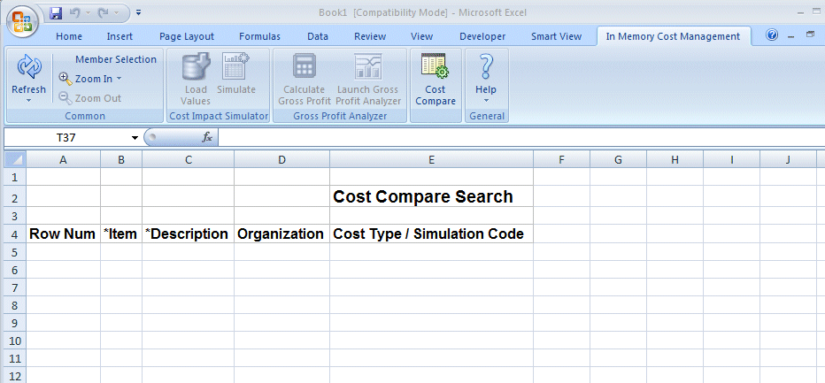Screen dimensions: 825x383
Task: Select column G header
Action: click(618, 160)
